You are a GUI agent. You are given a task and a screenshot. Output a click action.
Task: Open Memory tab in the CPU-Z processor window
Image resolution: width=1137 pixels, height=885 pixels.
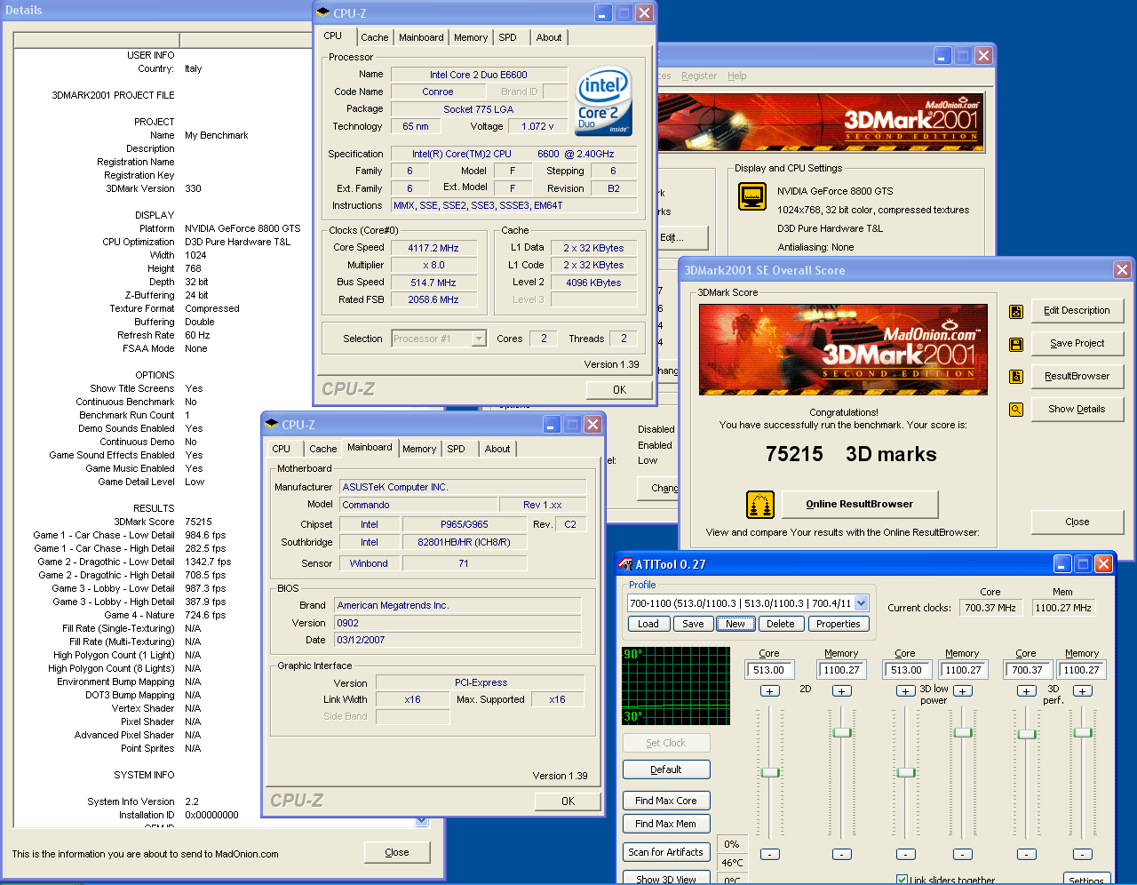471,37
